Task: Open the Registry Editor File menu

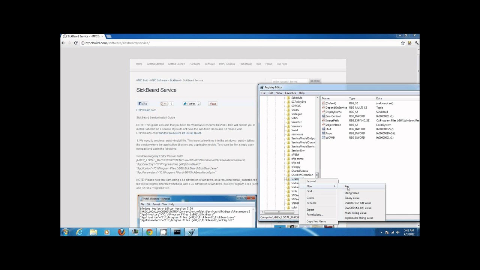Action: tap(263, 93)
